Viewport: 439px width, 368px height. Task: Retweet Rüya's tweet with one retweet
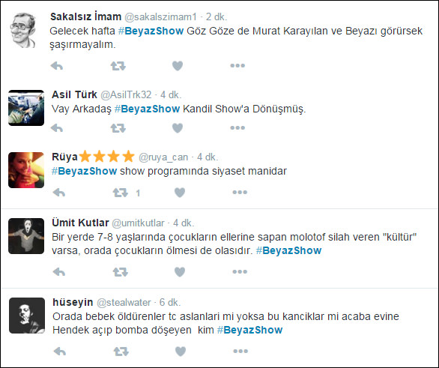[121, 193]
